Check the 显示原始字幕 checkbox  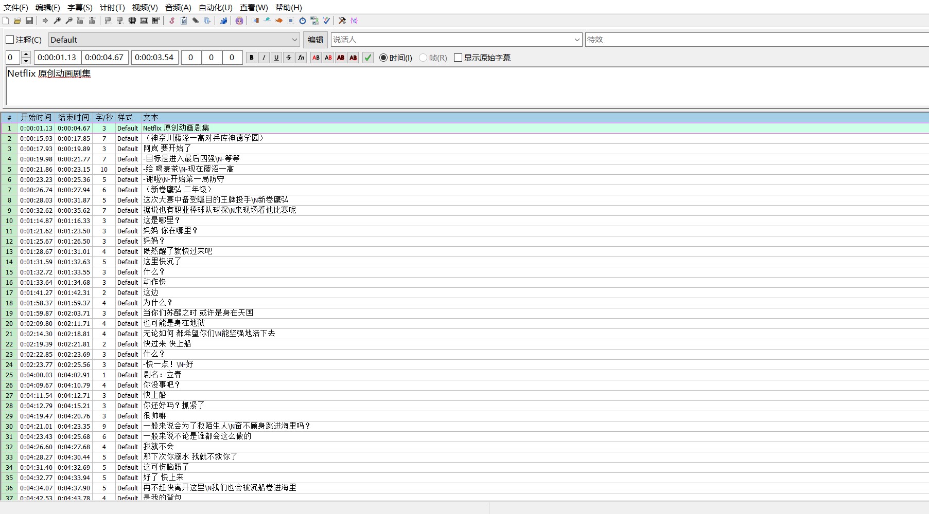458,58
